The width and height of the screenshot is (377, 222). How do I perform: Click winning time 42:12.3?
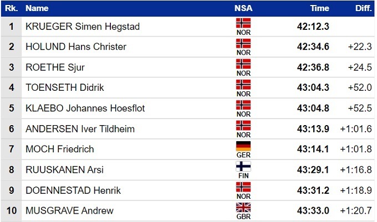(x=313, y=27)
